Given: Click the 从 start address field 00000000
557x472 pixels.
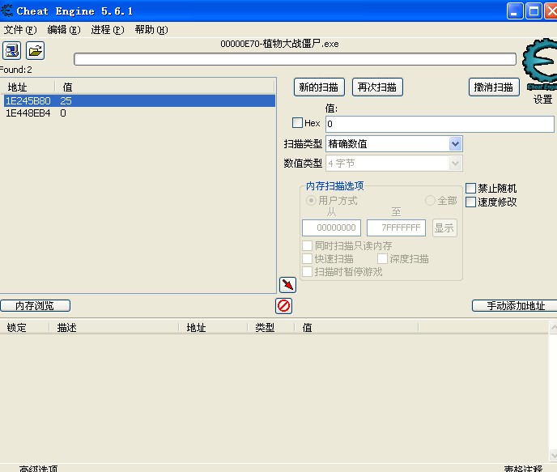Looking at the screenshot, I should pyautogui.click(x=331, y=227).
